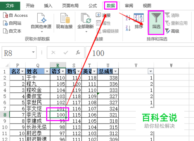
Task: Switch to the 公式 Formulas tab
Action: click(93, 6)
